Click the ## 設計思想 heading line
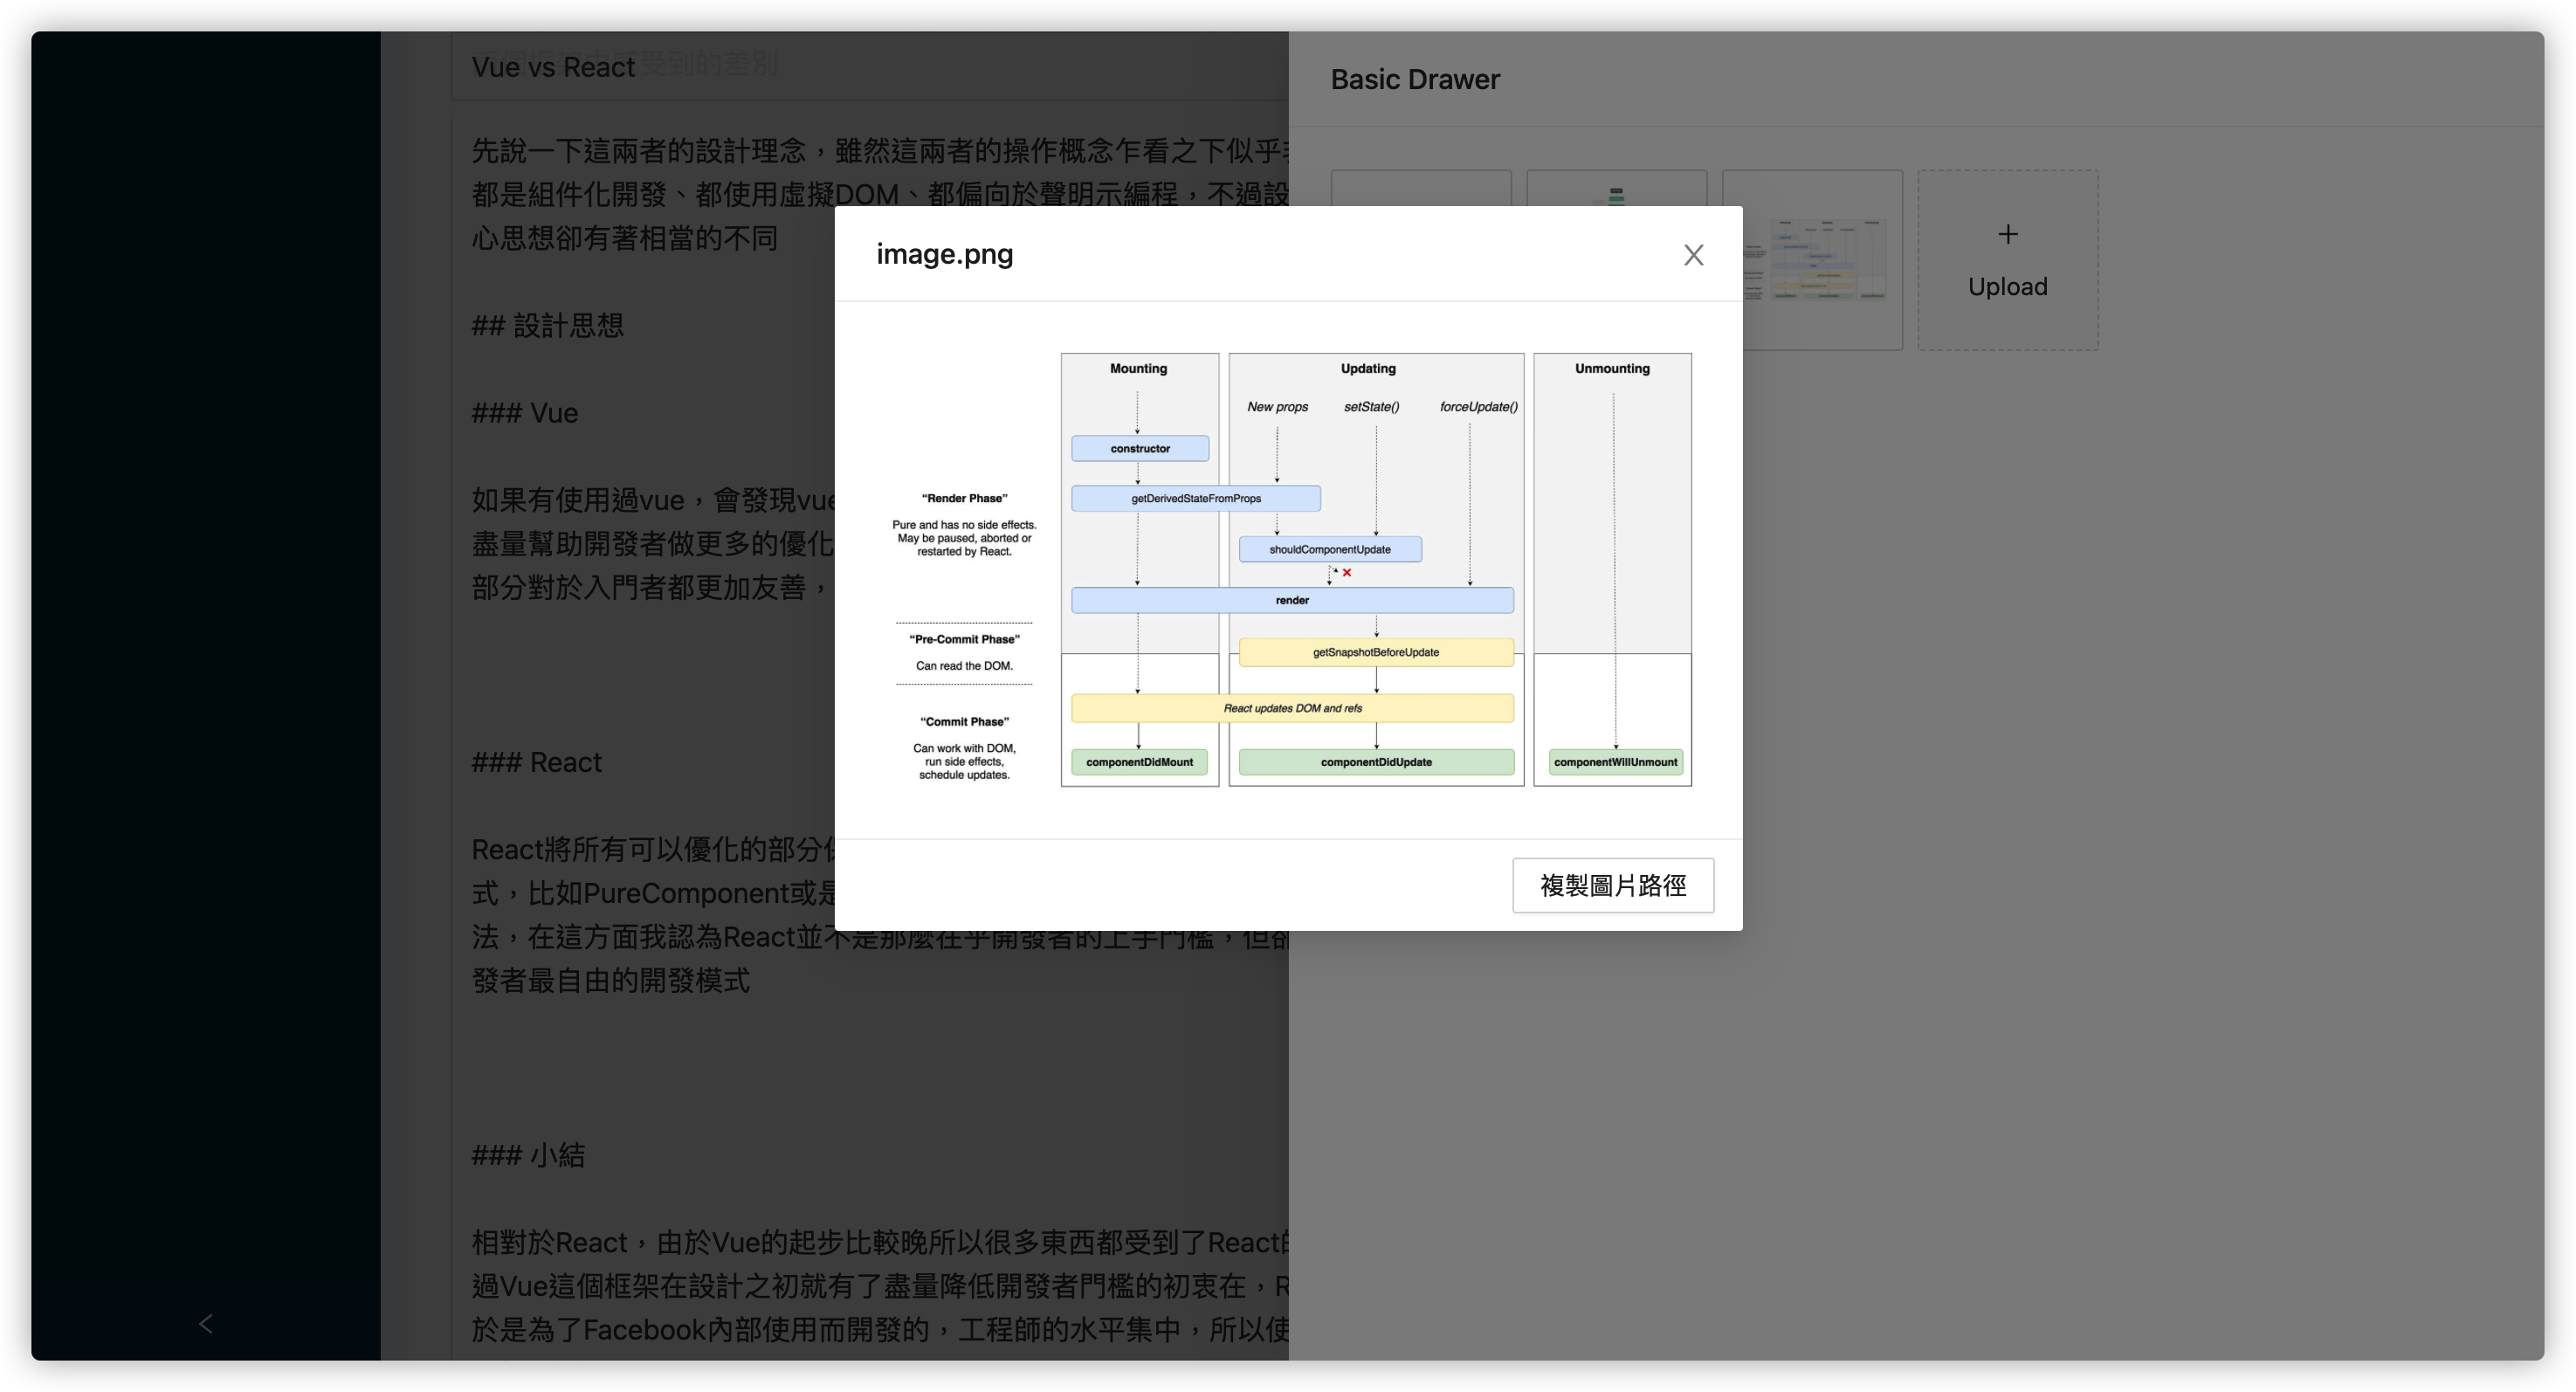 [547, 325]
